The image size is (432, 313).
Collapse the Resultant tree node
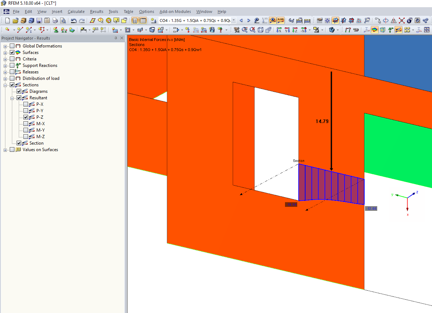(x=12, y=98)
